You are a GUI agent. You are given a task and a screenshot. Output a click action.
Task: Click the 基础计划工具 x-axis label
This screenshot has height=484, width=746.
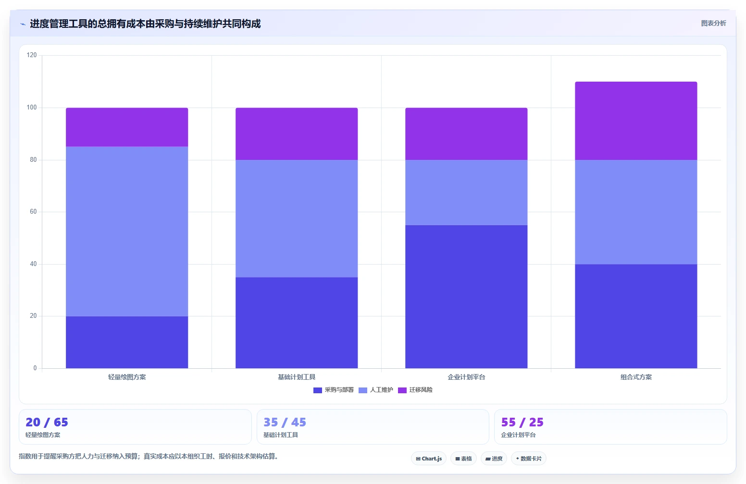(297, 377)
